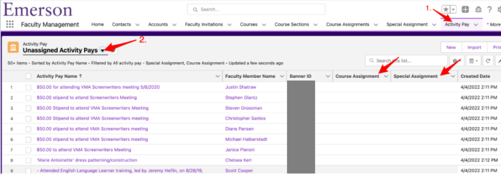The image size is (501, 175).
Task: Click the help question mark icon
Action: [489, 9]
